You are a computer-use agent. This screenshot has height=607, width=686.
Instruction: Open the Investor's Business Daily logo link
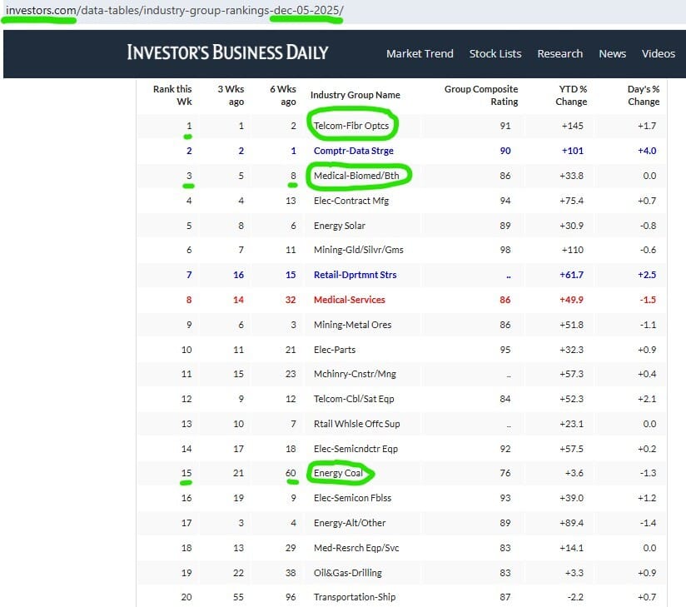click(x=227, y=52)
